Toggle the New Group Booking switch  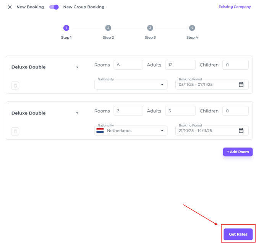pos(54,7)
